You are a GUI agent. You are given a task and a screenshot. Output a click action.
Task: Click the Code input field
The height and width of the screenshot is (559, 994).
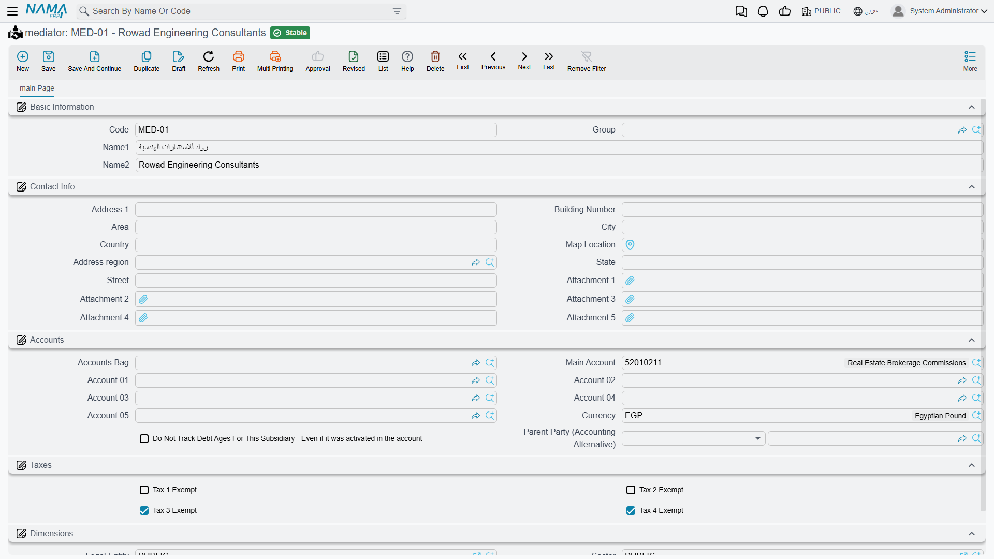[316, 130]
